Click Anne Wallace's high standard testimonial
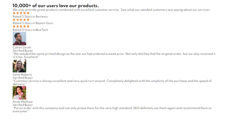 [112, 108]
